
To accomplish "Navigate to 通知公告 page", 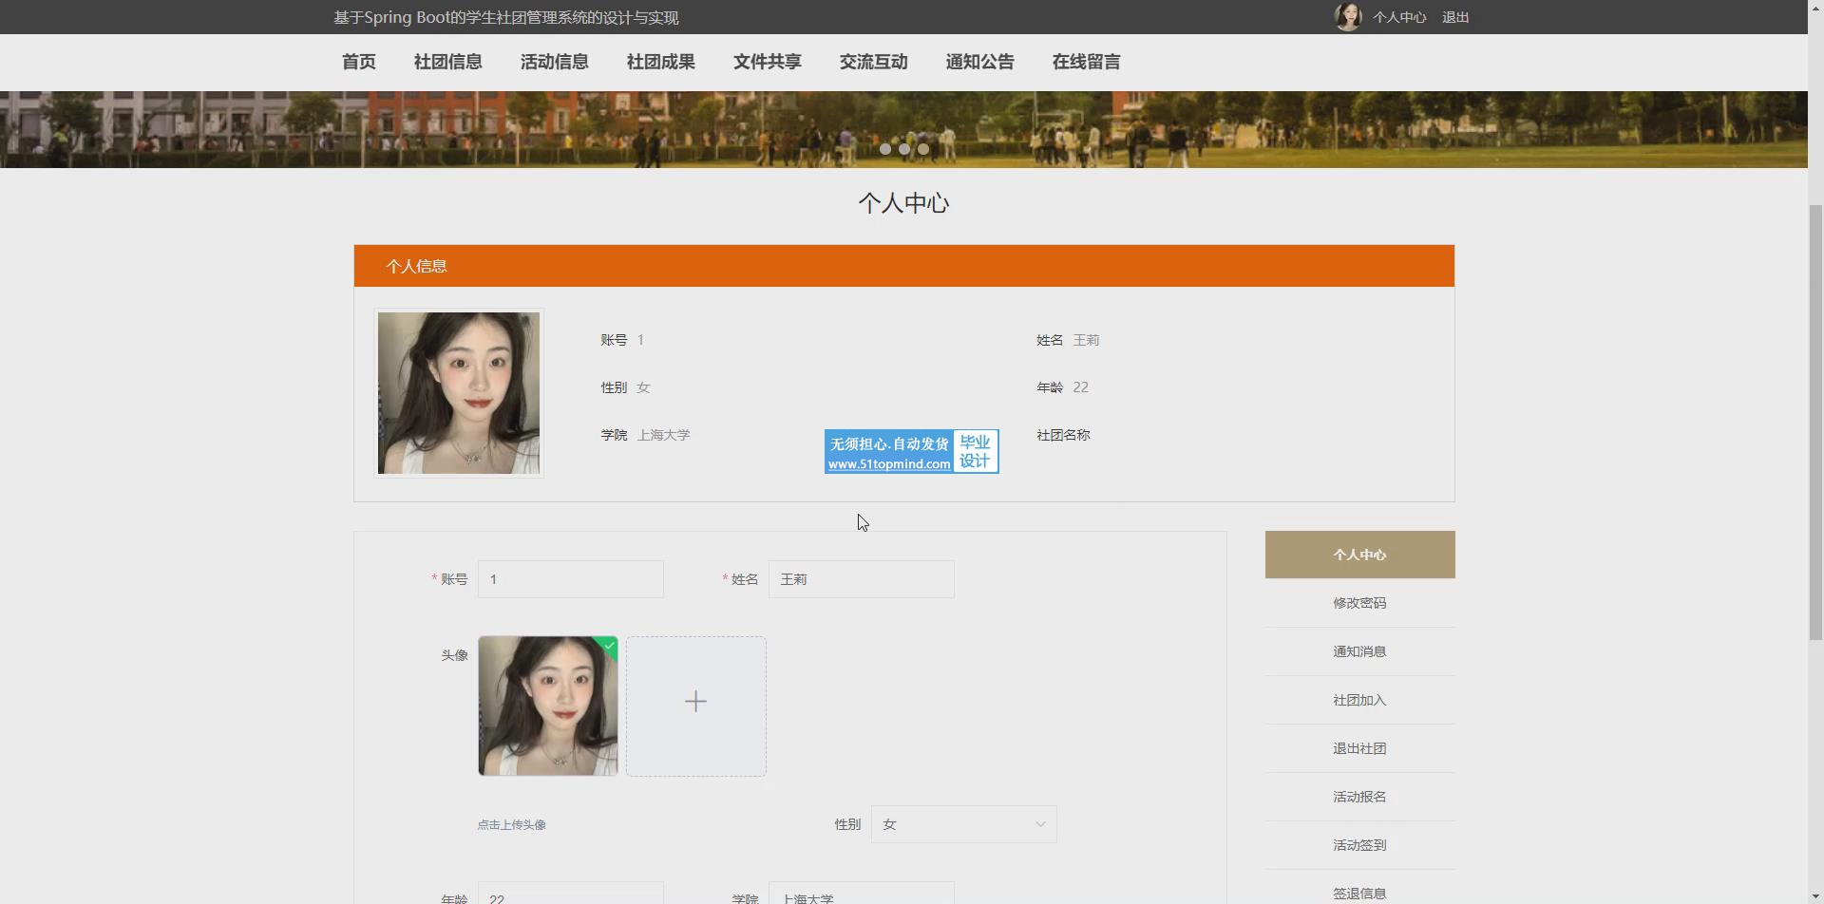I will point(979,63).
